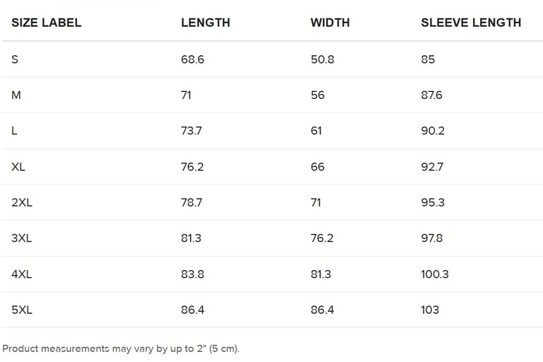Select the 2XL size row label
Viewport: 543px width, 362px height.
(22, 202)
